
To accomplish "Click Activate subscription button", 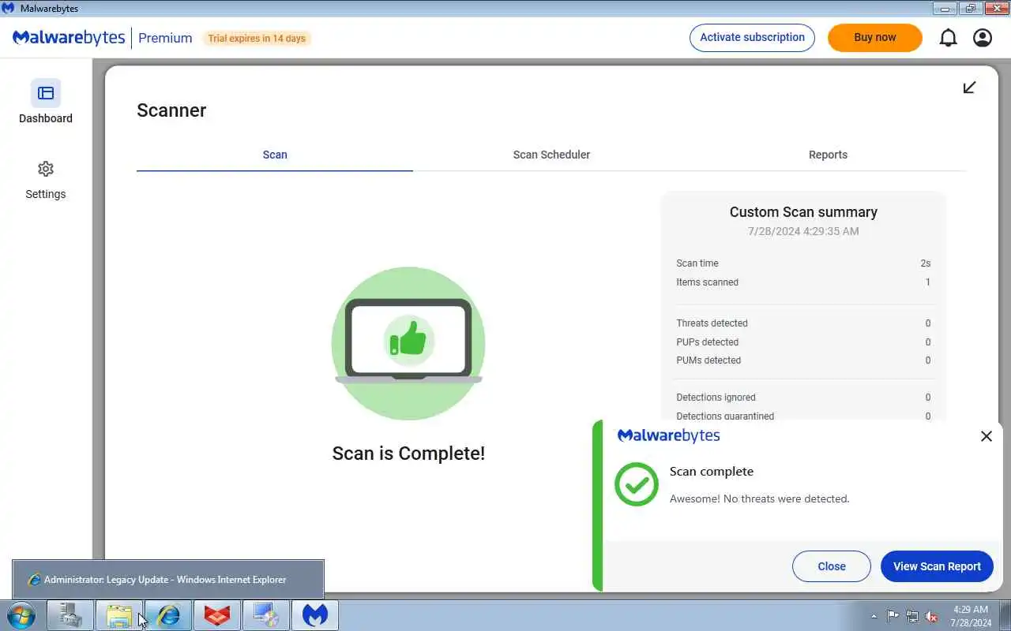I will pyautogui.click(x=752, y=38).
